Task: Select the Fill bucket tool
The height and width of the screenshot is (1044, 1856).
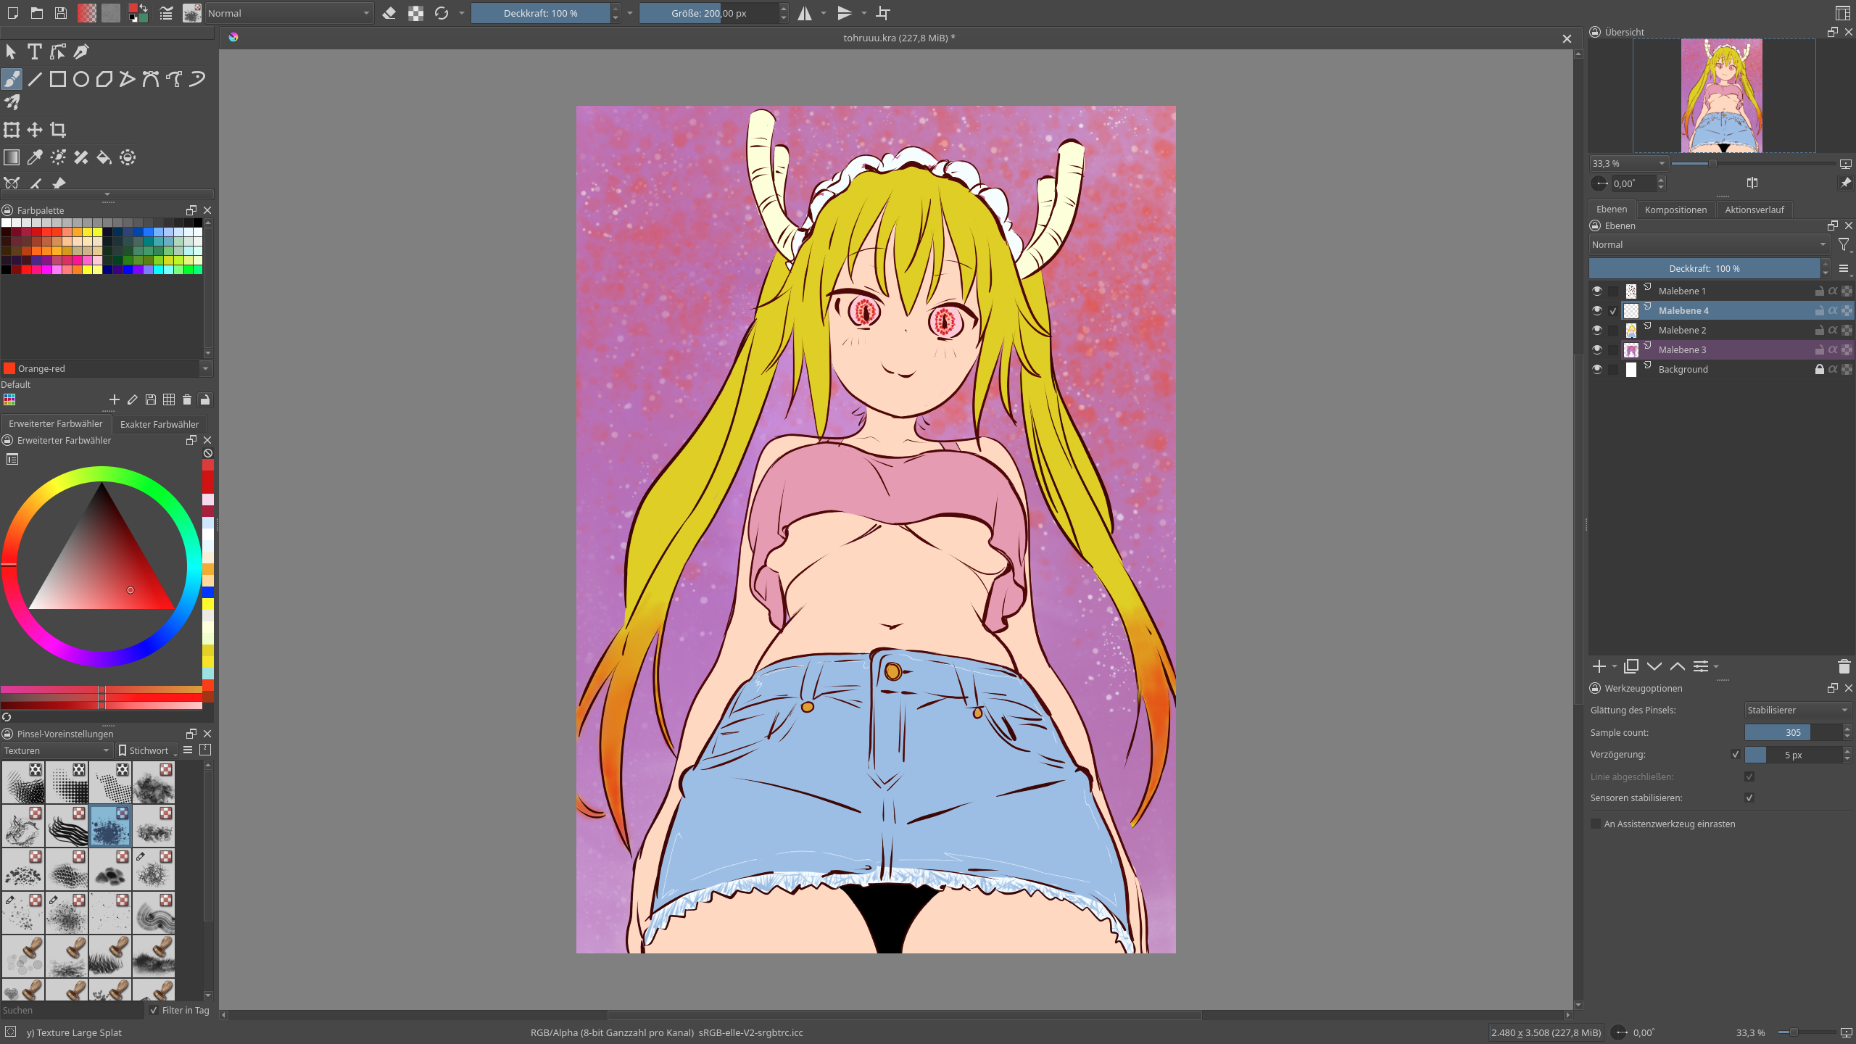Action: [104, 157]
